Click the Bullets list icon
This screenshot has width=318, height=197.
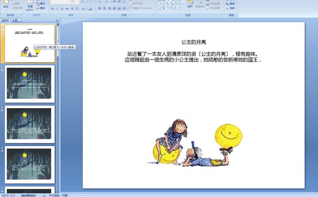[x=100, y=2]
